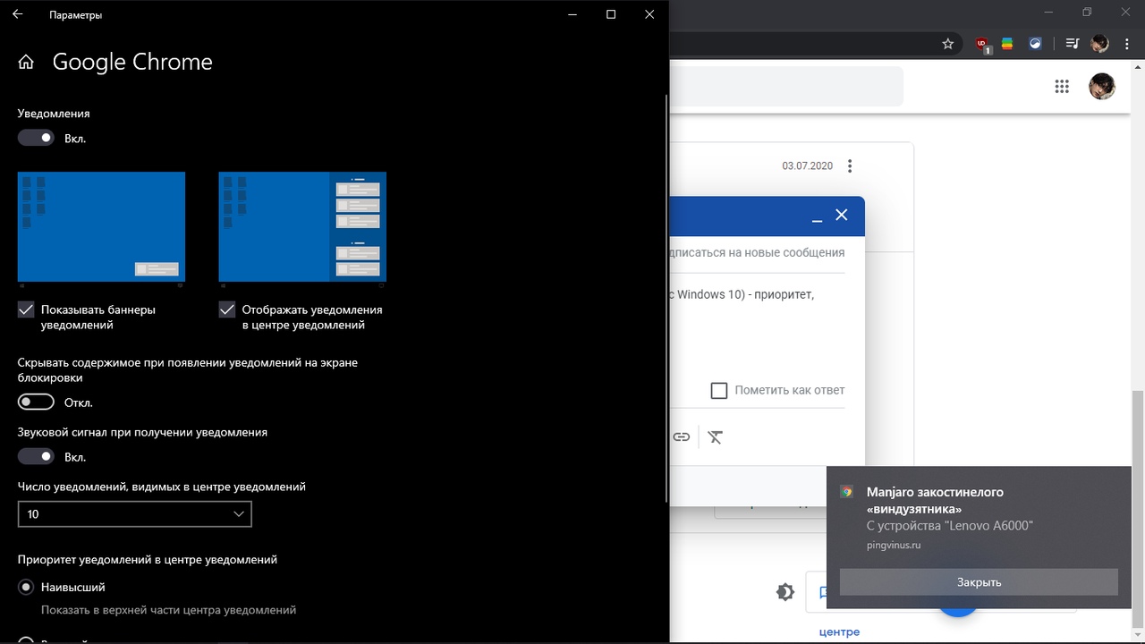
Task: Close the Manjaro notification toast
Action: coord(979,582)
